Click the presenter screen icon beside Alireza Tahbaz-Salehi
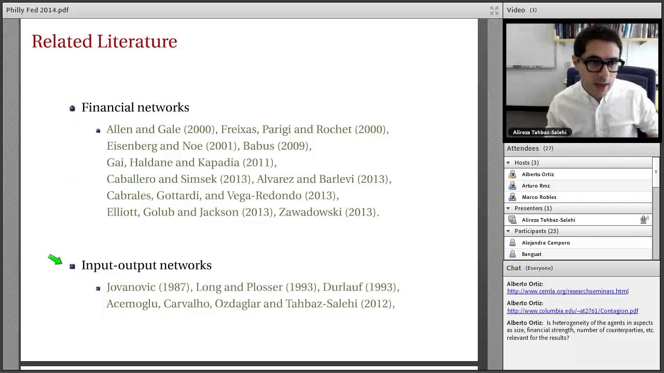The width and height of the screenshot is (664, 373). 513,220
